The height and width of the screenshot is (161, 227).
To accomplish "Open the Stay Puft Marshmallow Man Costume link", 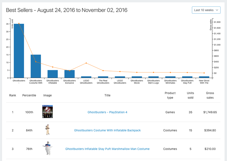I will click(107, 149).
